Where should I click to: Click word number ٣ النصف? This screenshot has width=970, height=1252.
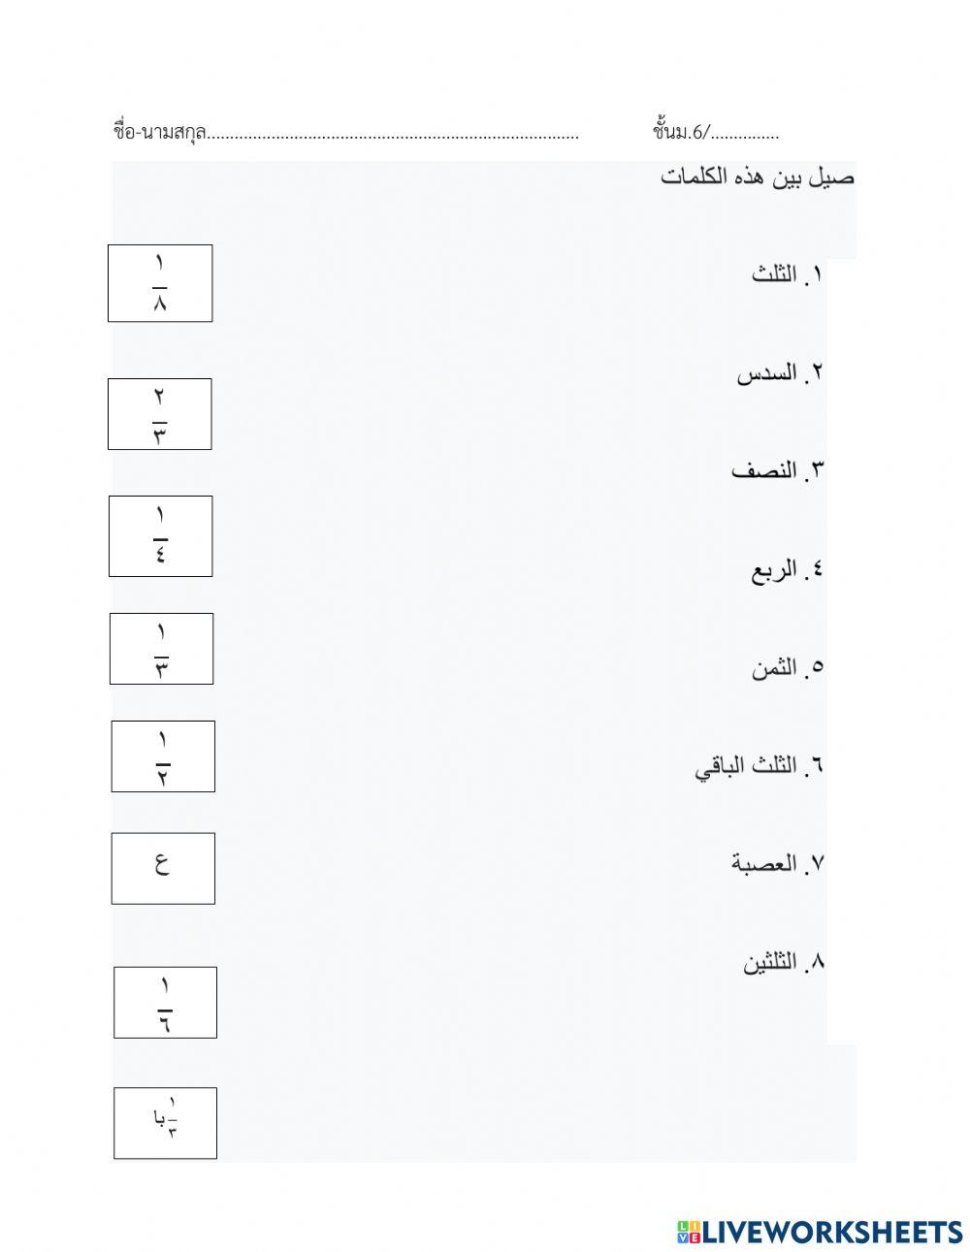777,471
